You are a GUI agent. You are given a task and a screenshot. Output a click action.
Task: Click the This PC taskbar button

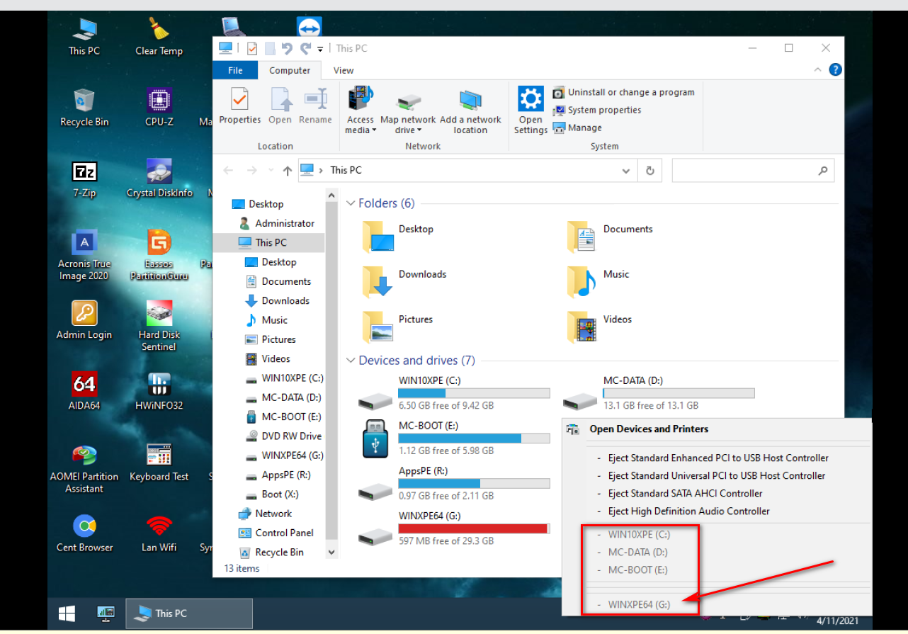[x=189, y=613]
